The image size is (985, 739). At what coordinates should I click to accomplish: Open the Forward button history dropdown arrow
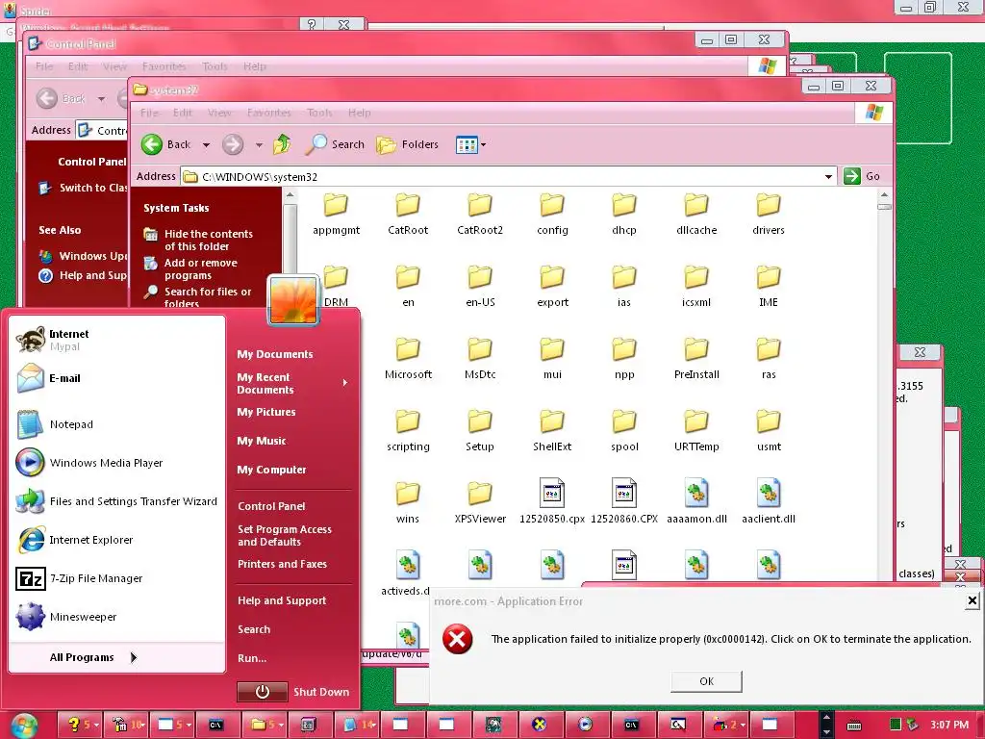[x=259, y=145]
